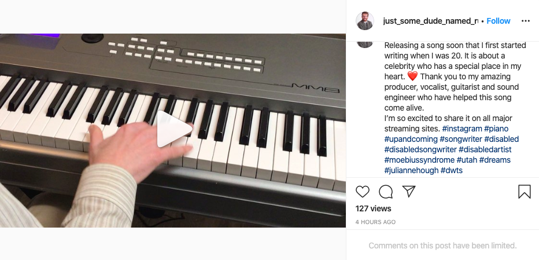
Task: Open the #songwriter hashtag
Action: click(461, 139)
